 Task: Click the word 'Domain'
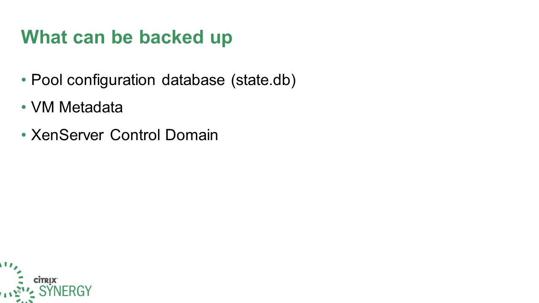pos(192,135)
